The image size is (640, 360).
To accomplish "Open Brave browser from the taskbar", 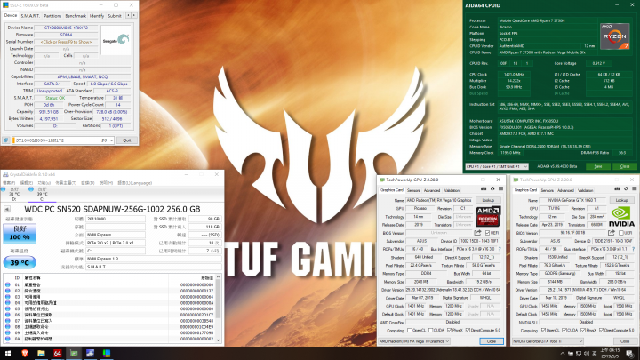I will [25, 354].
